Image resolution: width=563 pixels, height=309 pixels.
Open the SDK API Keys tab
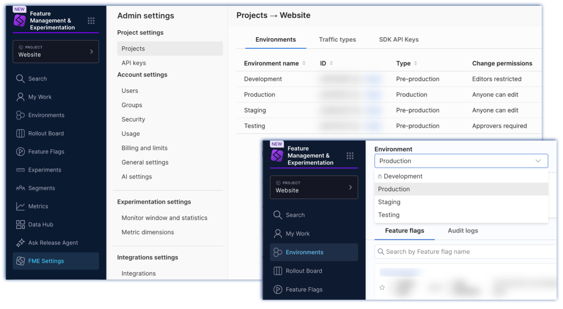(399, 39)
